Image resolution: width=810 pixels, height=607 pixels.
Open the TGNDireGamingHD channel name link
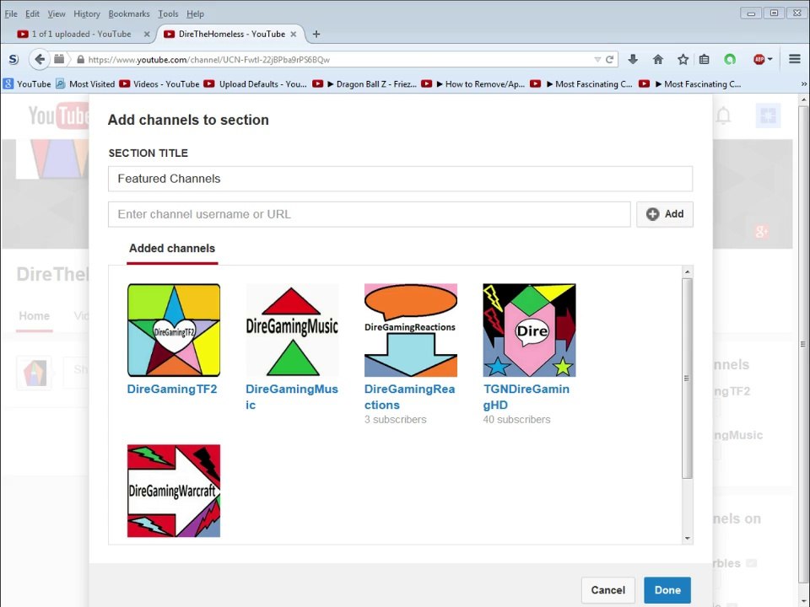coord(526,397)
